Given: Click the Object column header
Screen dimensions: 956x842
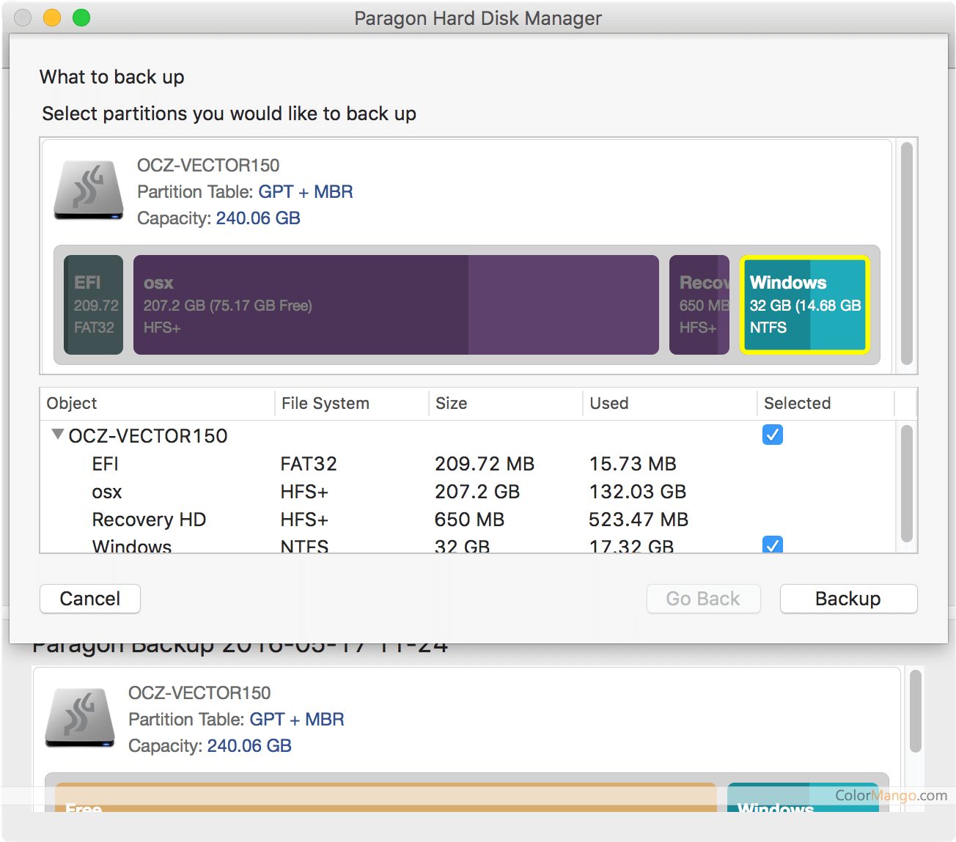Looking at the screenshot, I should click(x=157, y=403).
